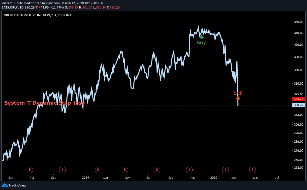Click earnings E marker just after Jul 2019
The width and height of the screenshot is (307, 190).
(157, 170)
